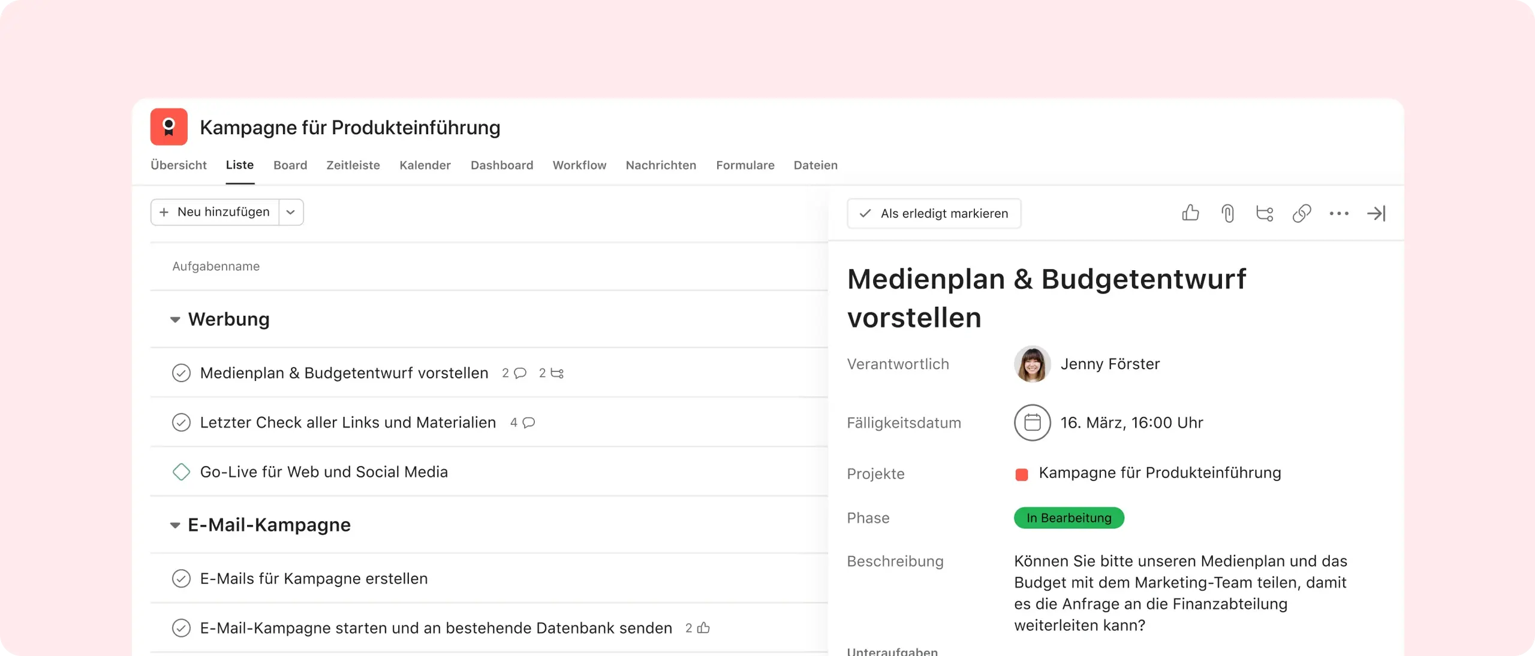Click the paperclip attachment icon
Image resolution: width=1535 pixels, height=656 pixels.
tap(1227, 213)
